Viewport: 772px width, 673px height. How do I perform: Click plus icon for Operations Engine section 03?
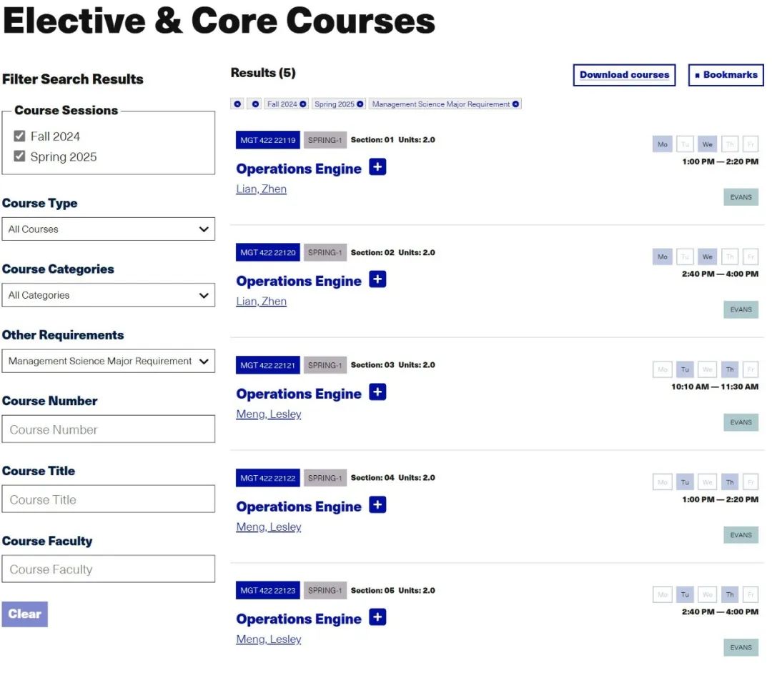(377, 392)
